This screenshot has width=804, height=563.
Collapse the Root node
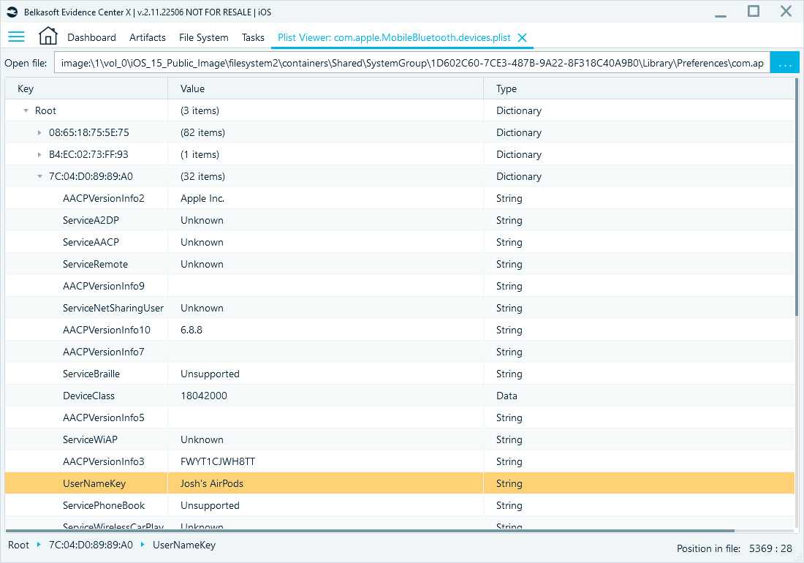[26, 110]
